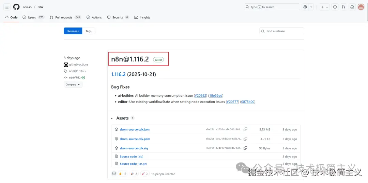Open the n8n@1.116.2 release title

click(130, 59)
